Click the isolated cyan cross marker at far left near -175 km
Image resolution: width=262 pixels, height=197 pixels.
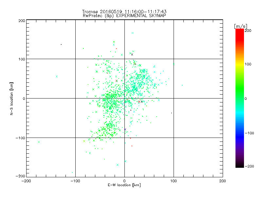tap(39, 142)
